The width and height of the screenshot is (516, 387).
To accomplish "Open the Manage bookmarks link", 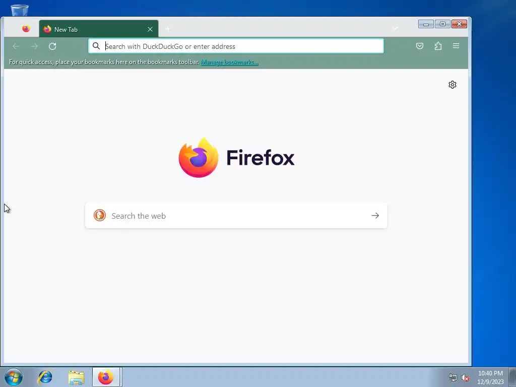I will click(x=229, y=62).
